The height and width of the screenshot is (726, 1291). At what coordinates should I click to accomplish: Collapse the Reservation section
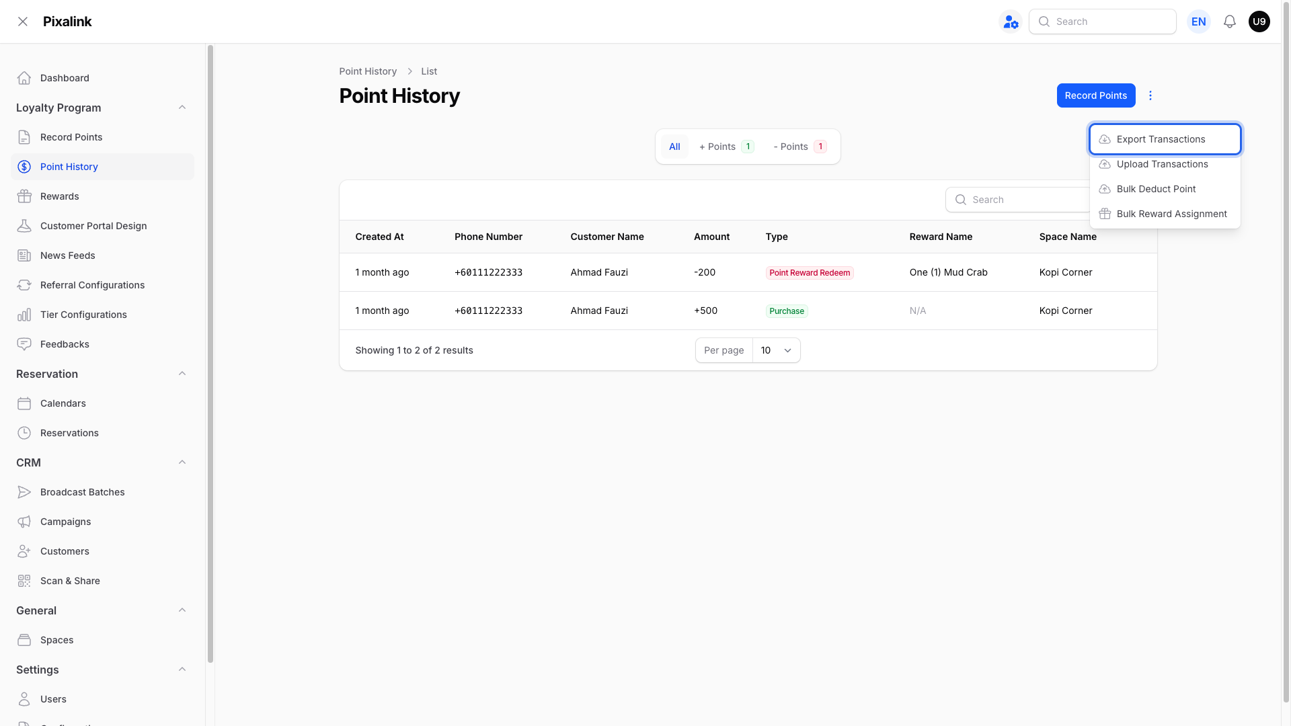point(182,374)
